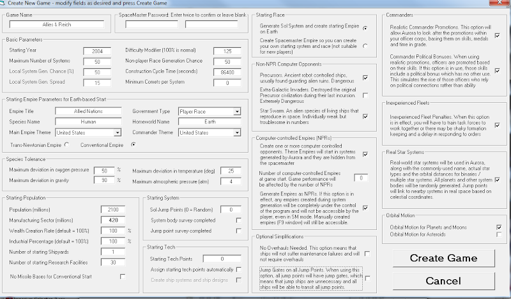This screenshot has width=511, height=299.
Task: Enable No Missile Bases for Conventional Start
Action: point(123,277)
